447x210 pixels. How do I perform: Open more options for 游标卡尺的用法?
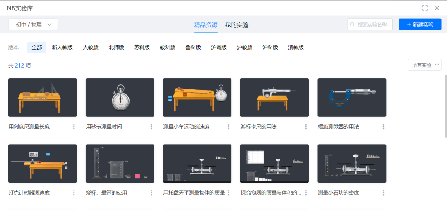click(306, 127)
